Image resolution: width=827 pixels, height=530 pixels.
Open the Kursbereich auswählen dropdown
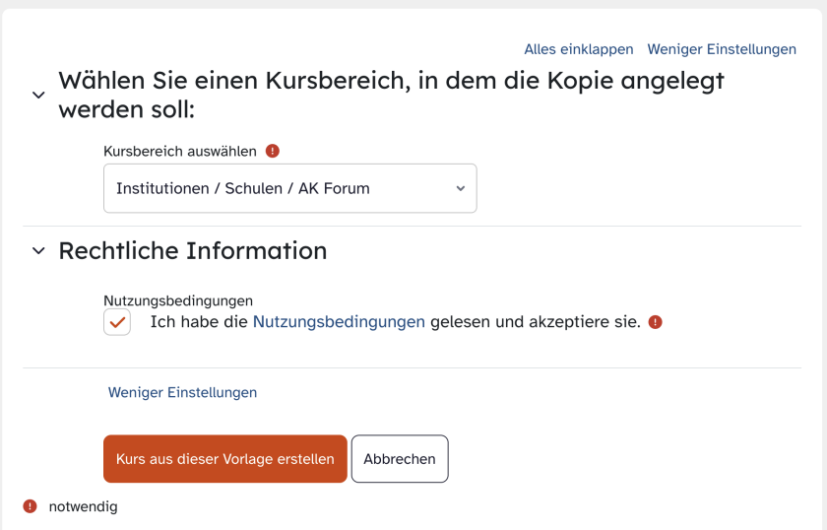290,188
